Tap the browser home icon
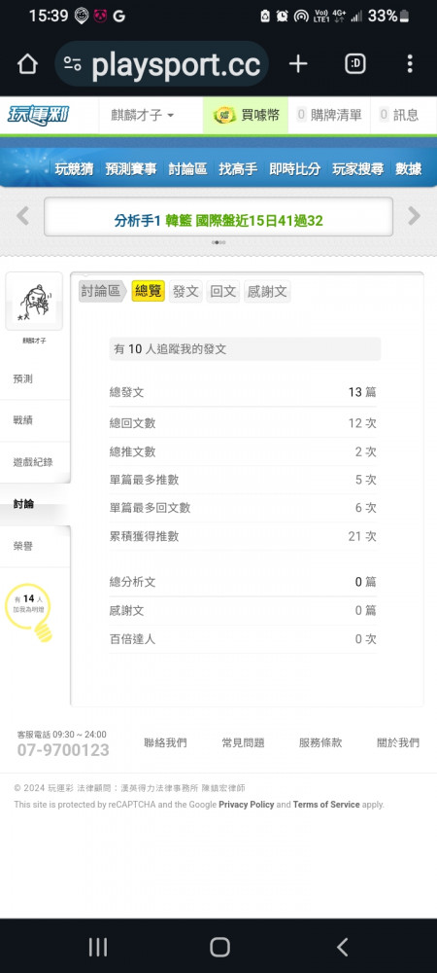The height and width of the screenshot is (973, 437). pos(27,64)
